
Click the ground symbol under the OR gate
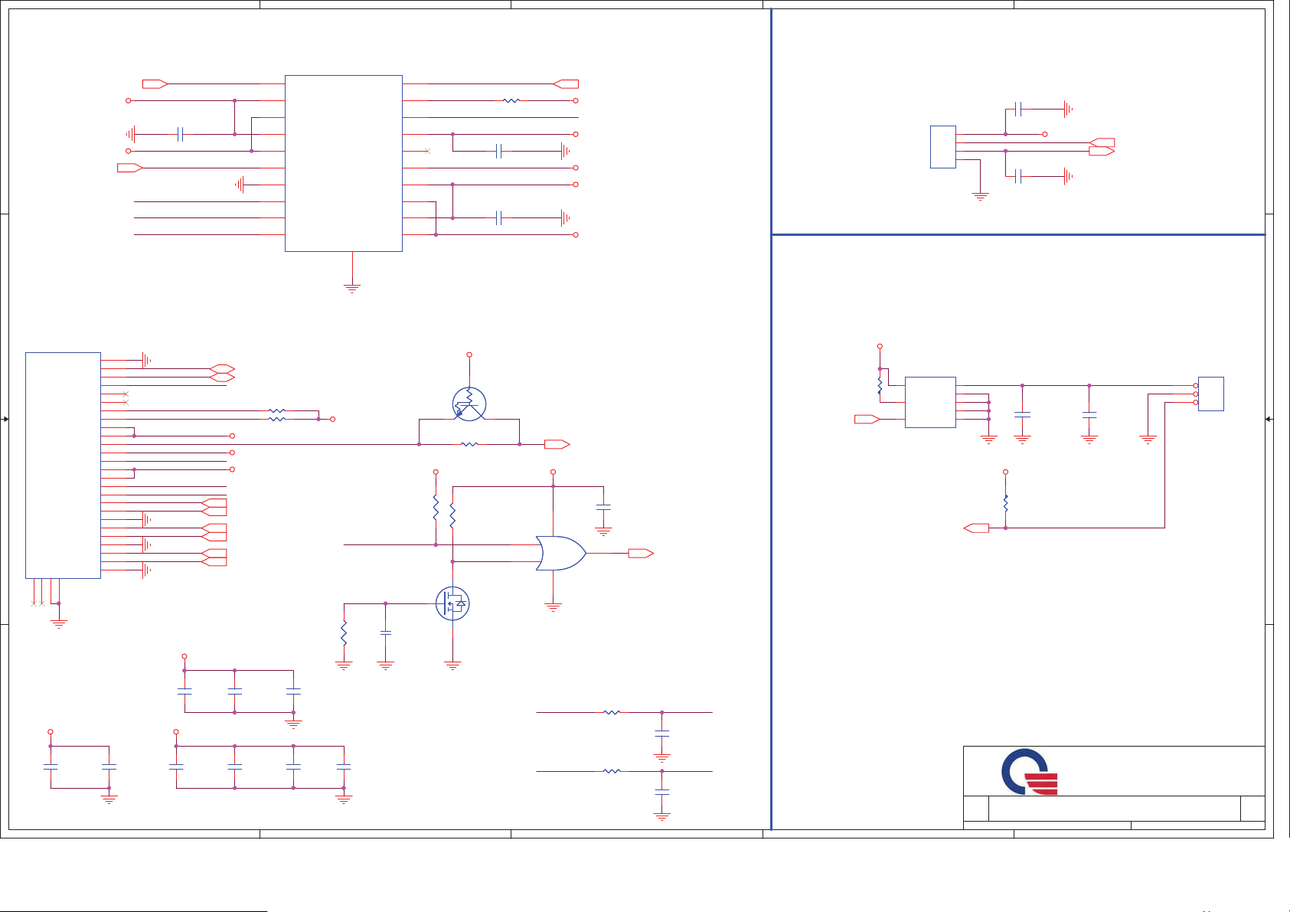point(553,606)
